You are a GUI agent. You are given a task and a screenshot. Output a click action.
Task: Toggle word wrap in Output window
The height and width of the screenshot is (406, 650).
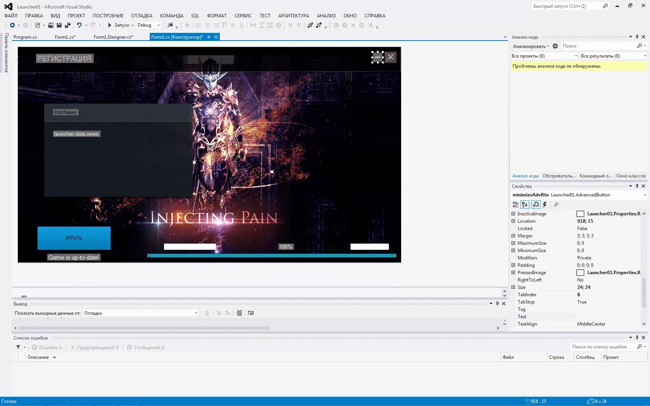click(251, 313)
